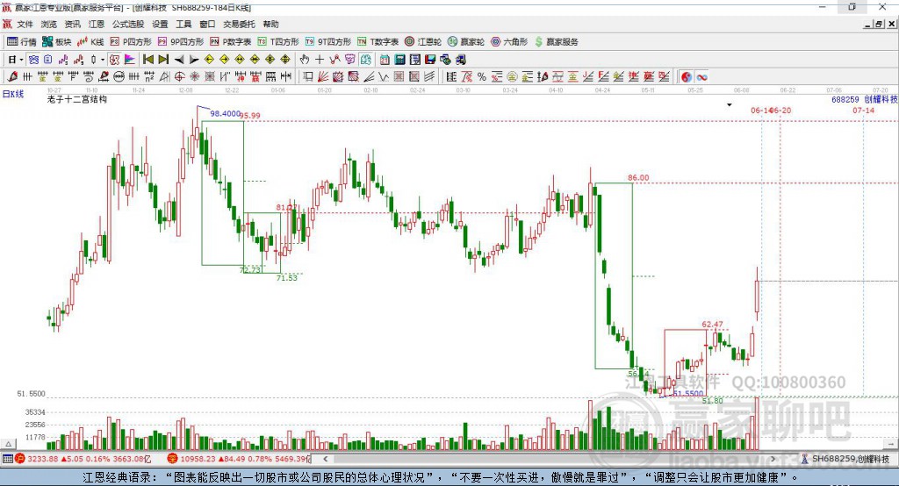Open the calendar date icon
899x486 pixels.
click(385, 60)
